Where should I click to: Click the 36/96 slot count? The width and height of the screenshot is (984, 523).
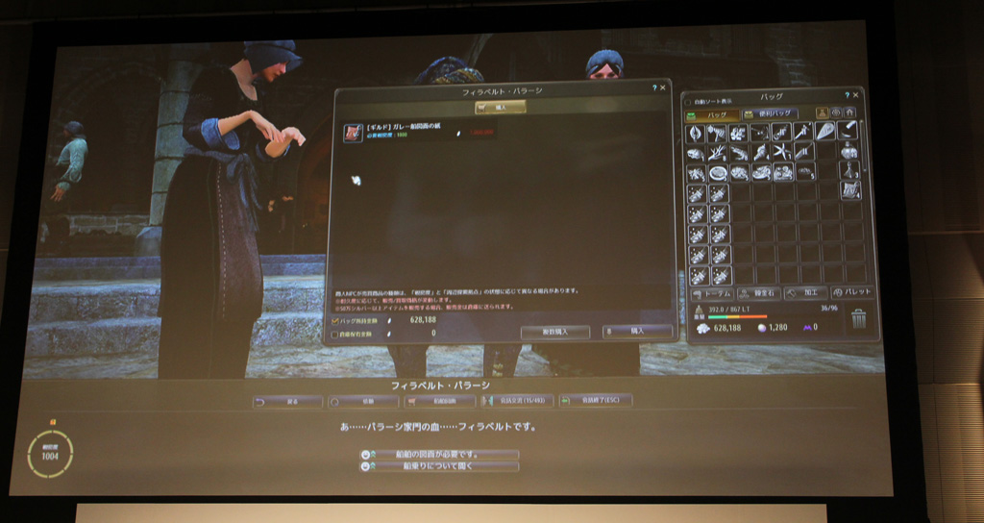[829, 309]
